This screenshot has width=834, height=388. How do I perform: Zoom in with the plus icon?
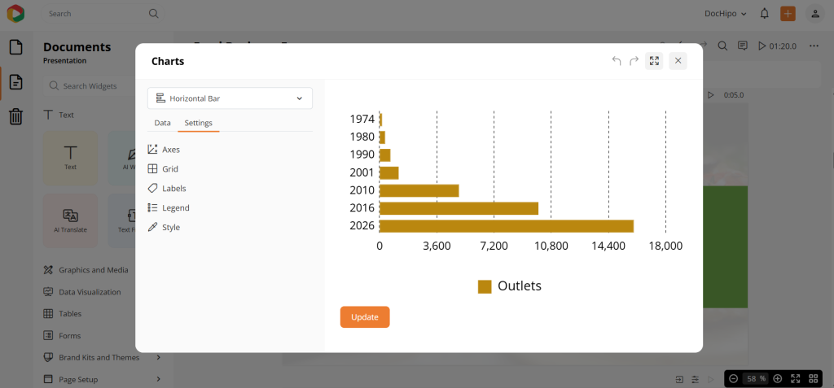point(778,378)
